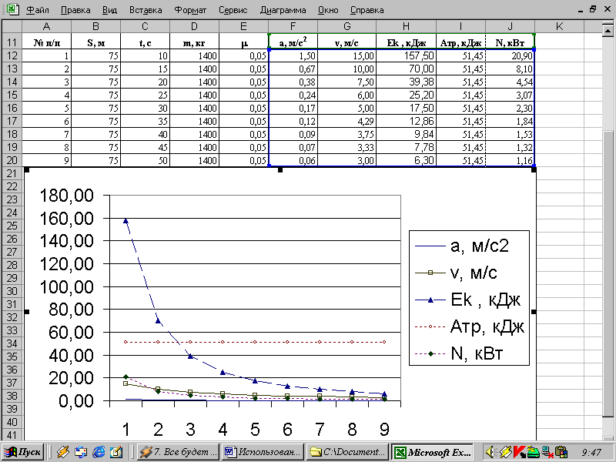
Task: Click the Kaspersky red K tray icon
Action: (519, 452)
